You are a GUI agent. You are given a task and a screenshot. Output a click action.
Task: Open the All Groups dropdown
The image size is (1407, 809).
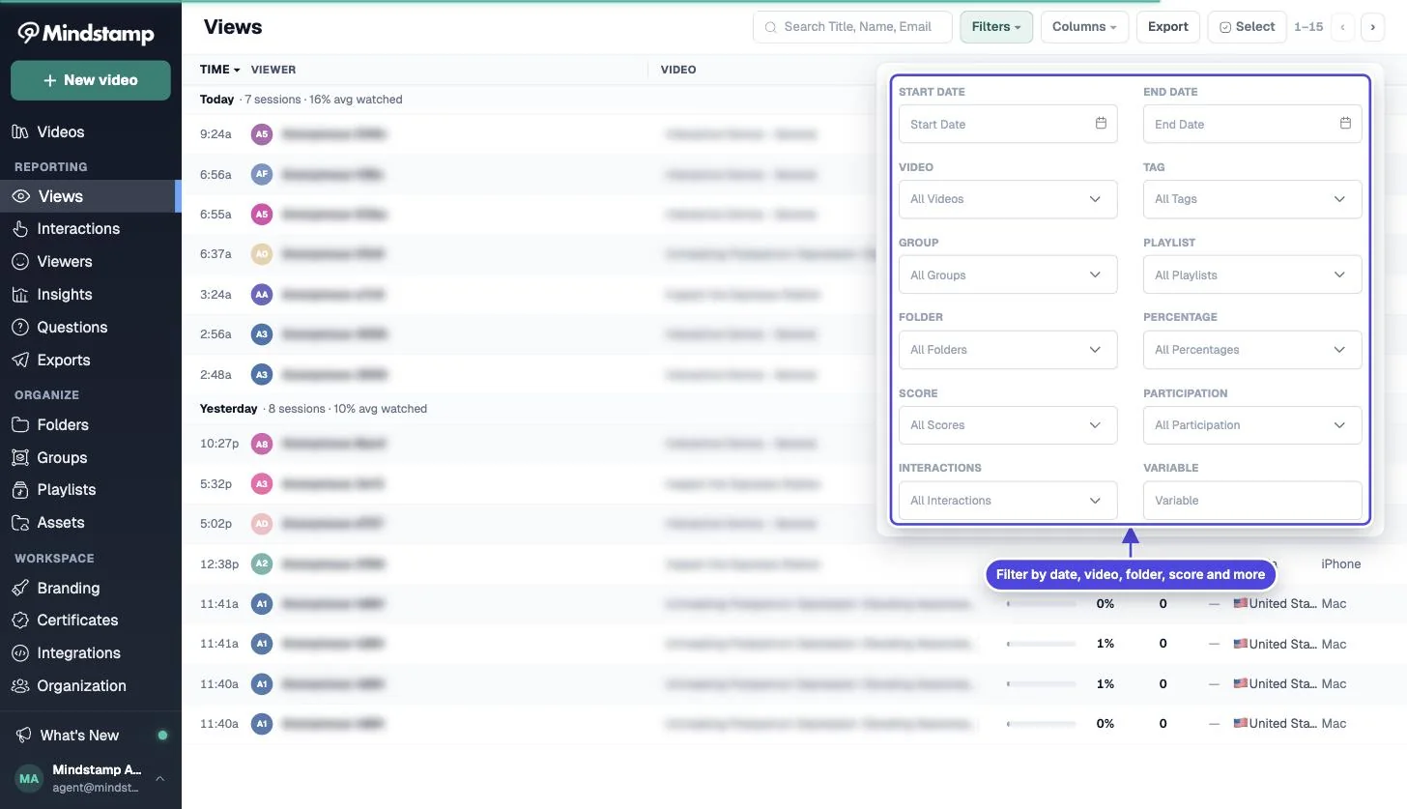(x=1008, y=274)
